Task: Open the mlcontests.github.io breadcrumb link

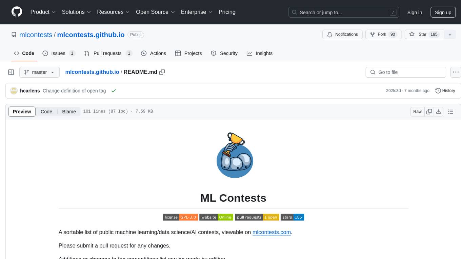Action: click(x=92, y=72)
